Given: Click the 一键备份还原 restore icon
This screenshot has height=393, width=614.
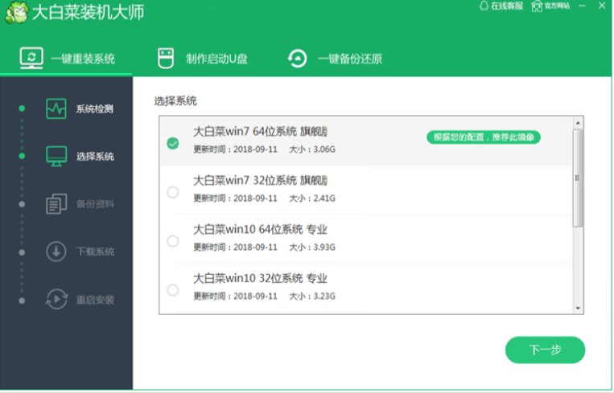Looking at the screenshot, I should [298, 59].
